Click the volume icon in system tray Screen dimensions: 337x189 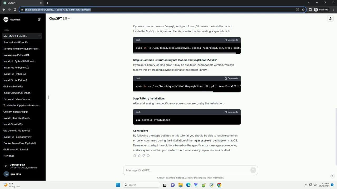coord(315,185)
